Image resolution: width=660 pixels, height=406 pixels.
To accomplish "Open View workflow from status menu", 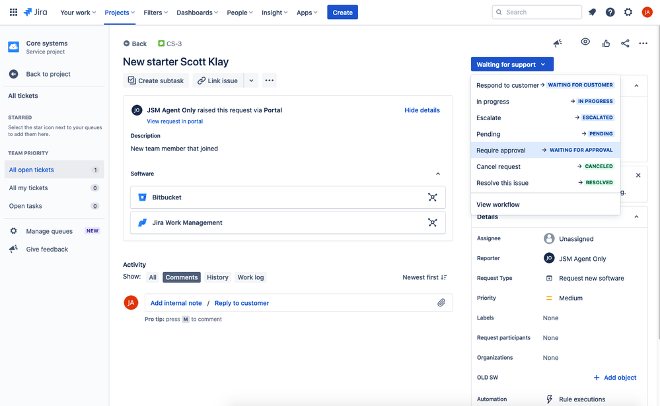I will [546, 205].
